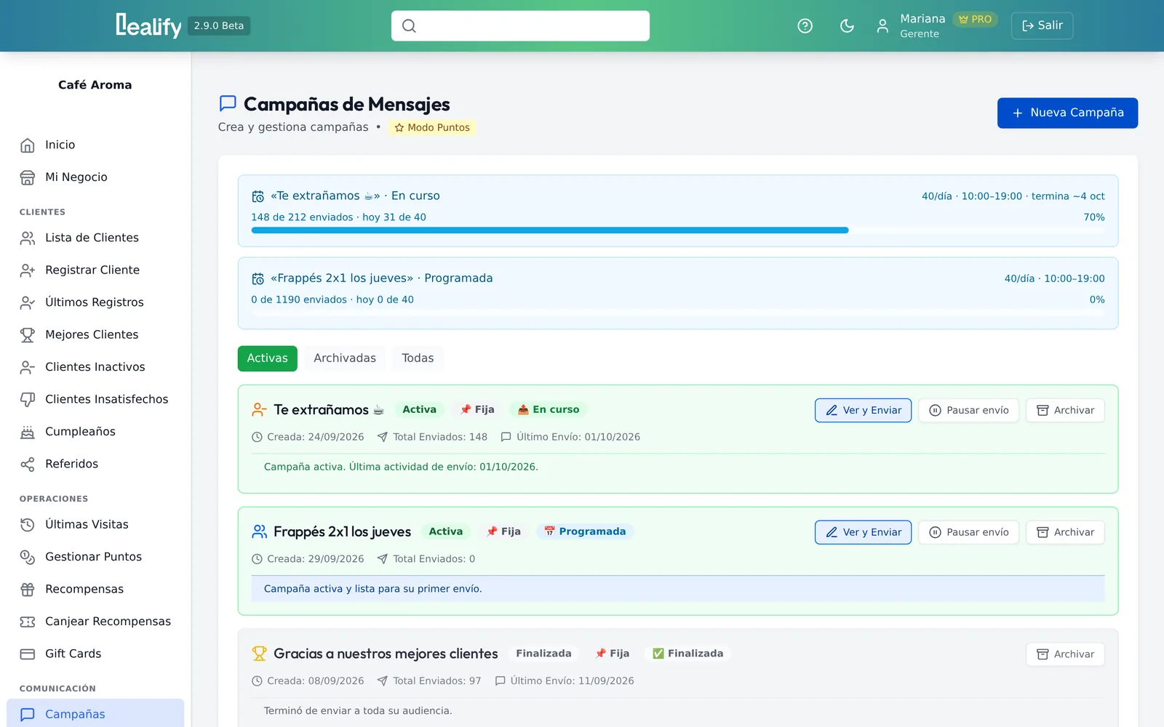
Task: Click Ver y Enviar for Te extrañamos
Action: [x=863, y=410]
